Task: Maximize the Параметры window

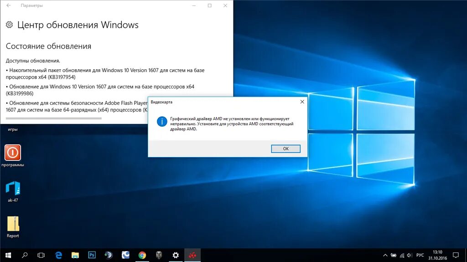Action: [210, 5]
